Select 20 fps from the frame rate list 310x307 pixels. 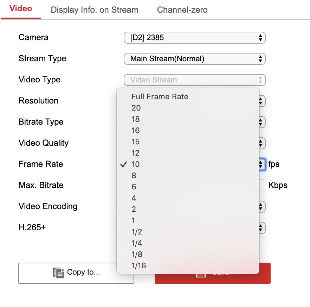pyautogui.click(x=136, y=108)
